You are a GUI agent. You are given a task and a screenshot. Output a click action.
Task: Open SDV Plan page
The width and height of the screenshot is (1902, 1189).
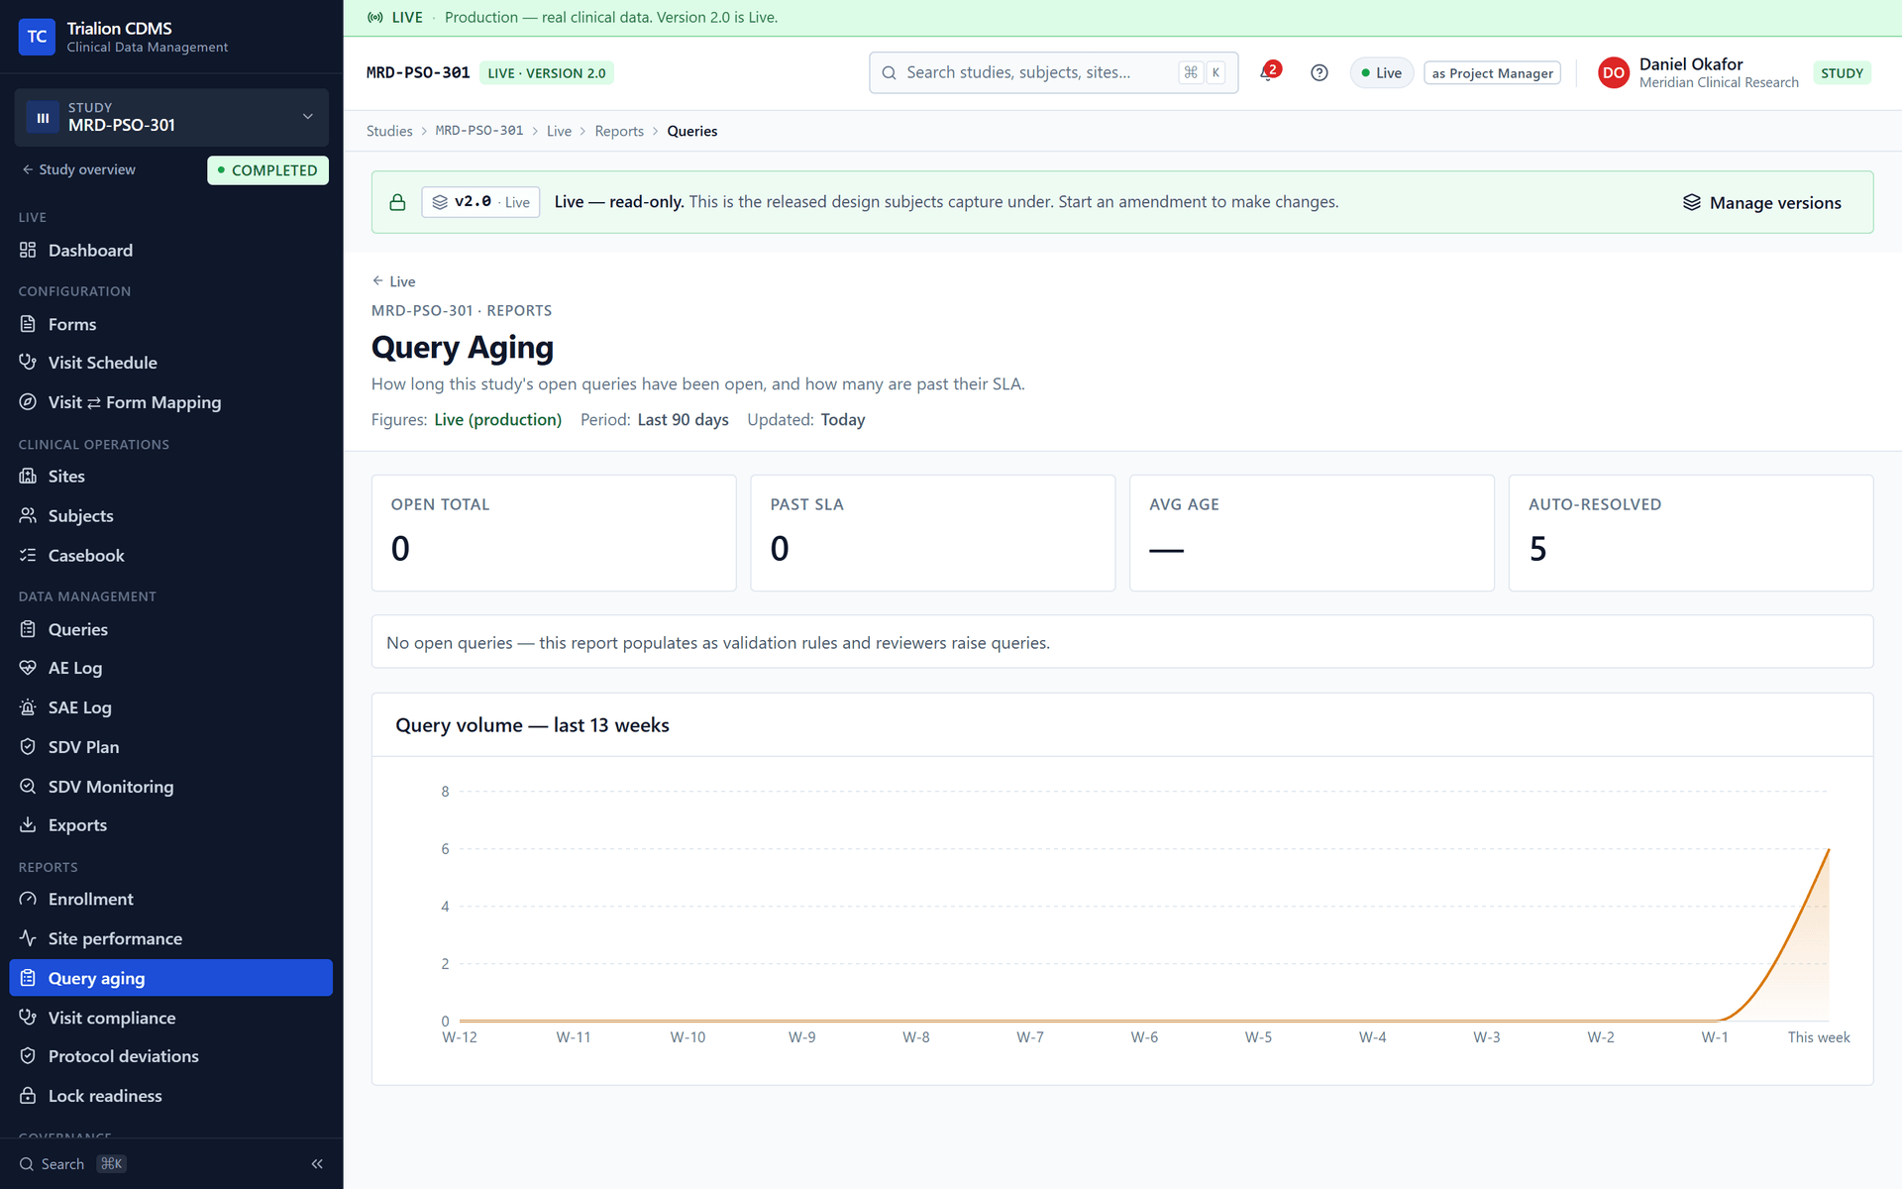point(170,747)
